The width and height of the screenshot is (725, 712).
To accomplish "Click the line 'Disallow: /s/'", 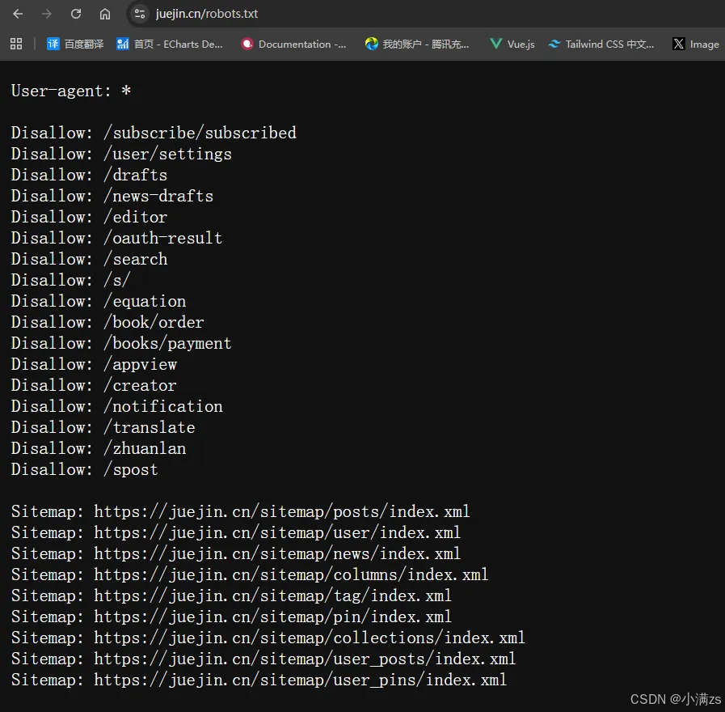I will click(x=70, y=280).
